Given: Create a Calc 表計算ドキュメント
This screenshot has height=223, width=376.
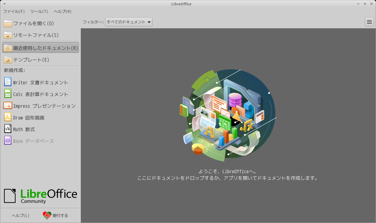Looking at the screenshot, I should point(41,94).
